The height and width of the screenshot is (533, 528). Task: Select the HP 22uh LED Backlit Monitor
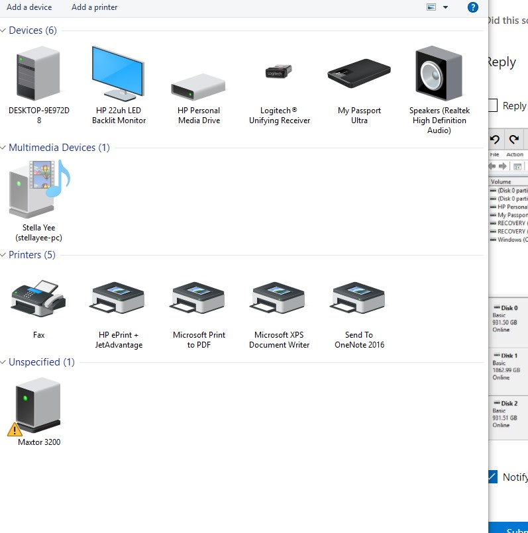click(x=119, y=85)
